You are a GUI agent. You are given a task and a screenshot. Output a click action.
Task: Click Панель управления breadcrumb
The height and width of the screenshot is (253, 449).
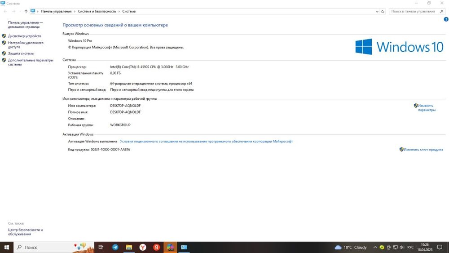tap(56, 12)
